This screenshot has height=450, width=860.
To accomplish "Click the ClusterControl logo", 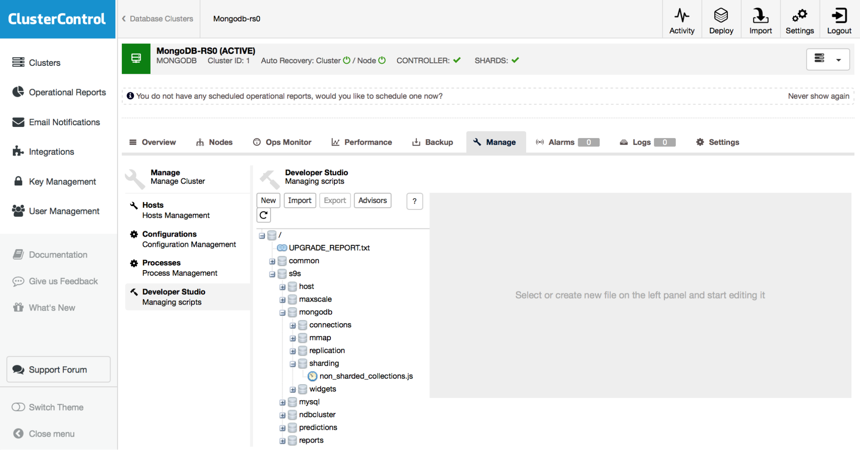I will click(x=57, y=19).
